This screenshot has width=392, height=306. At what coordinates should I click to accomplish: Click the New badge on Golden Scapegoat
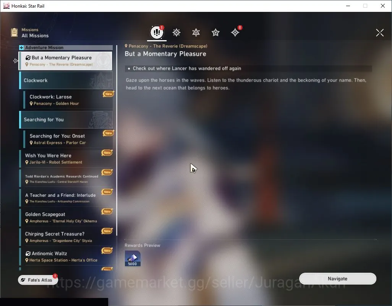[x=107, y=212]
